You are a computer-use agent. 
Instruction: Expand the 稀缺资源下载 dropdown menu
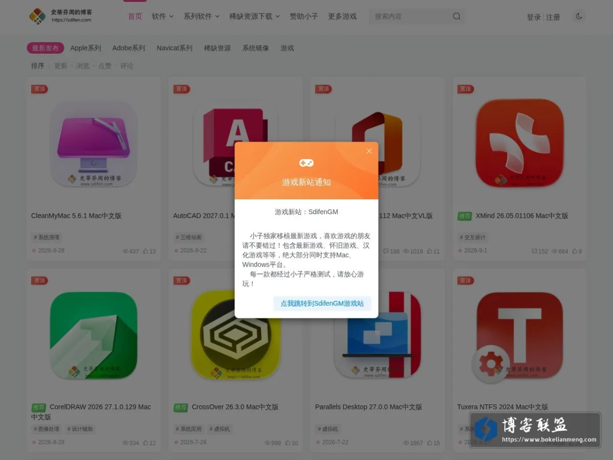(x=254, y=16)
